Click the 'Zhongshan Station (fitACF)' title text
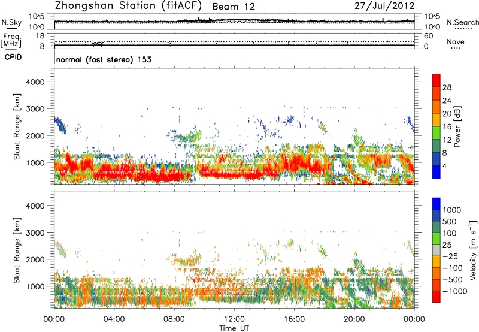Screen dimensions: 479x332 pyautogui.click(x=128, y=6)
